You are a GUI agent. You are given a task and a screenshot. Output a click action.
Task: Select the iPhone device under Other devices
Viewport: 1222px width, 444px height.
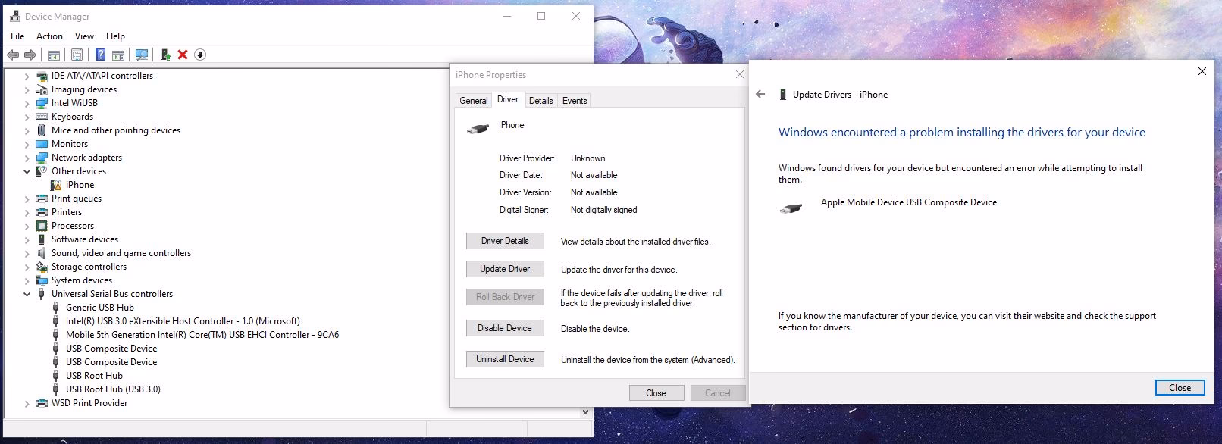coord(80,185)
